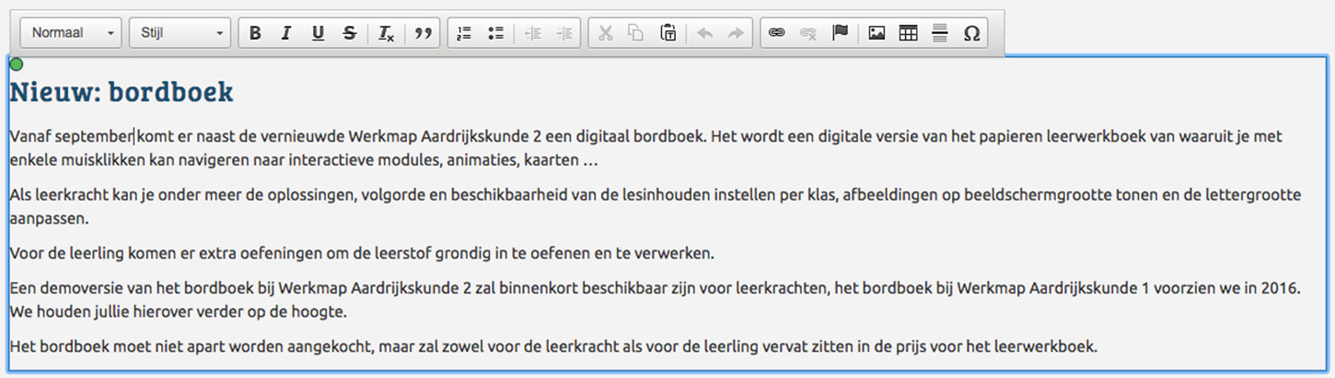Insert an anchor with the flag icon

tap(840, 33)
